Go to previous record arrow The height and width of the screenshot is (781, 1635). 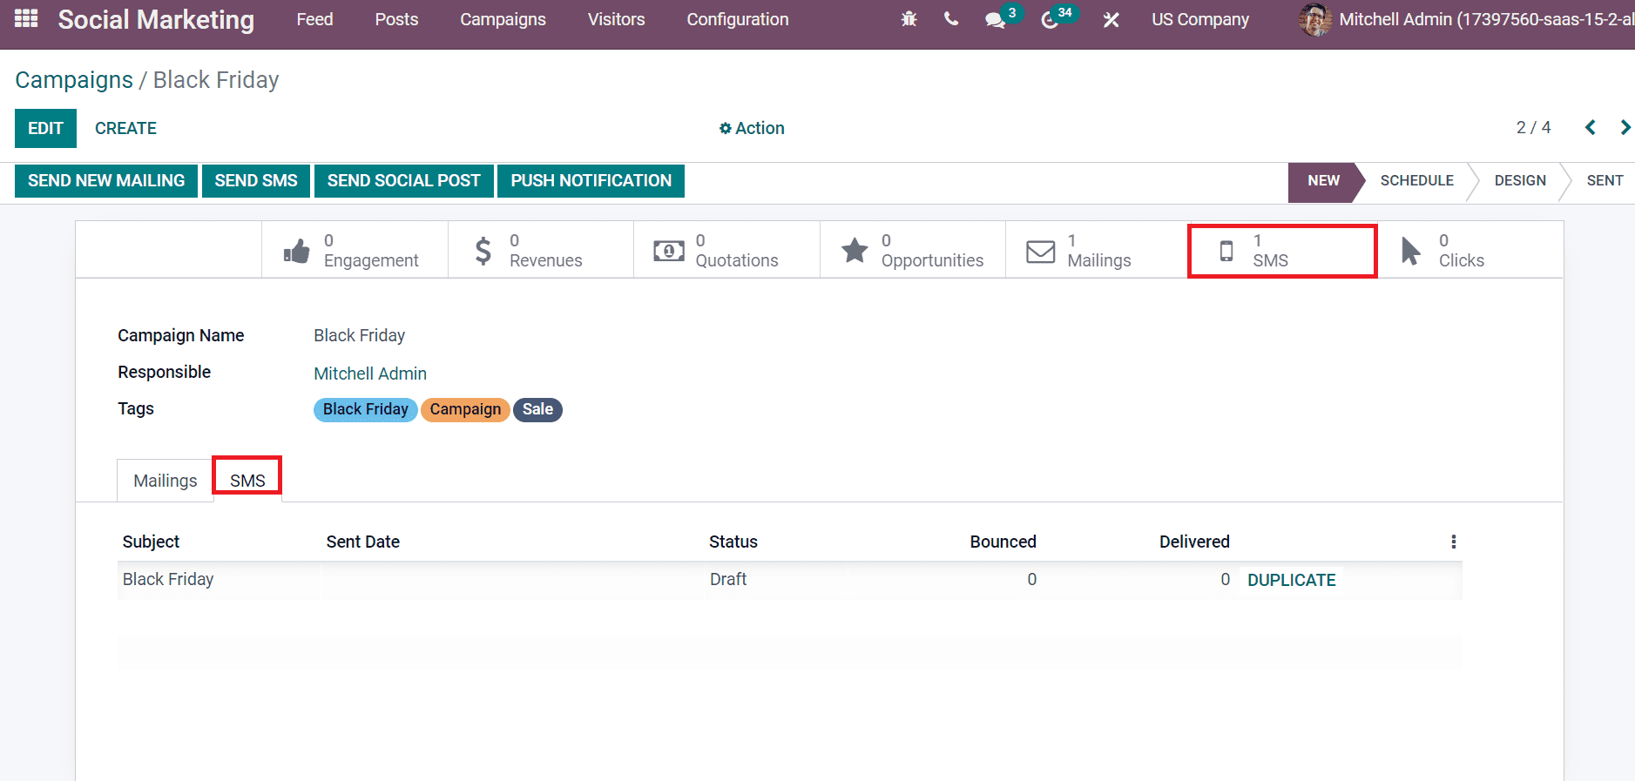tap(1591, 128)
